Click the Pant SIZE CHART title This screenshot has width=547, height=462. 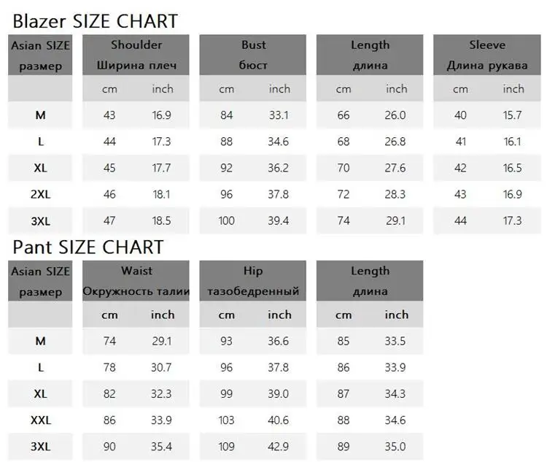click(88, 247)
